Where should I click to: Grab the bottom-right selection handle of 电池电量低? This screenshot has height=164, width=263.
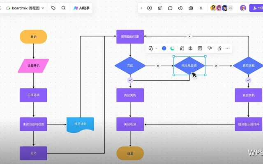[x=205, y=75]
